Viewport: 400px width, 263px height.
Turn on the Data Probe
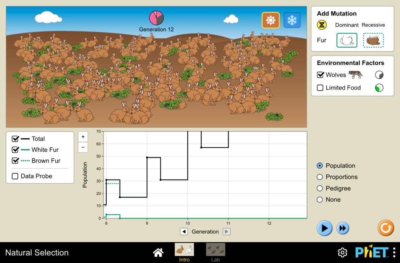click(16, 176)
